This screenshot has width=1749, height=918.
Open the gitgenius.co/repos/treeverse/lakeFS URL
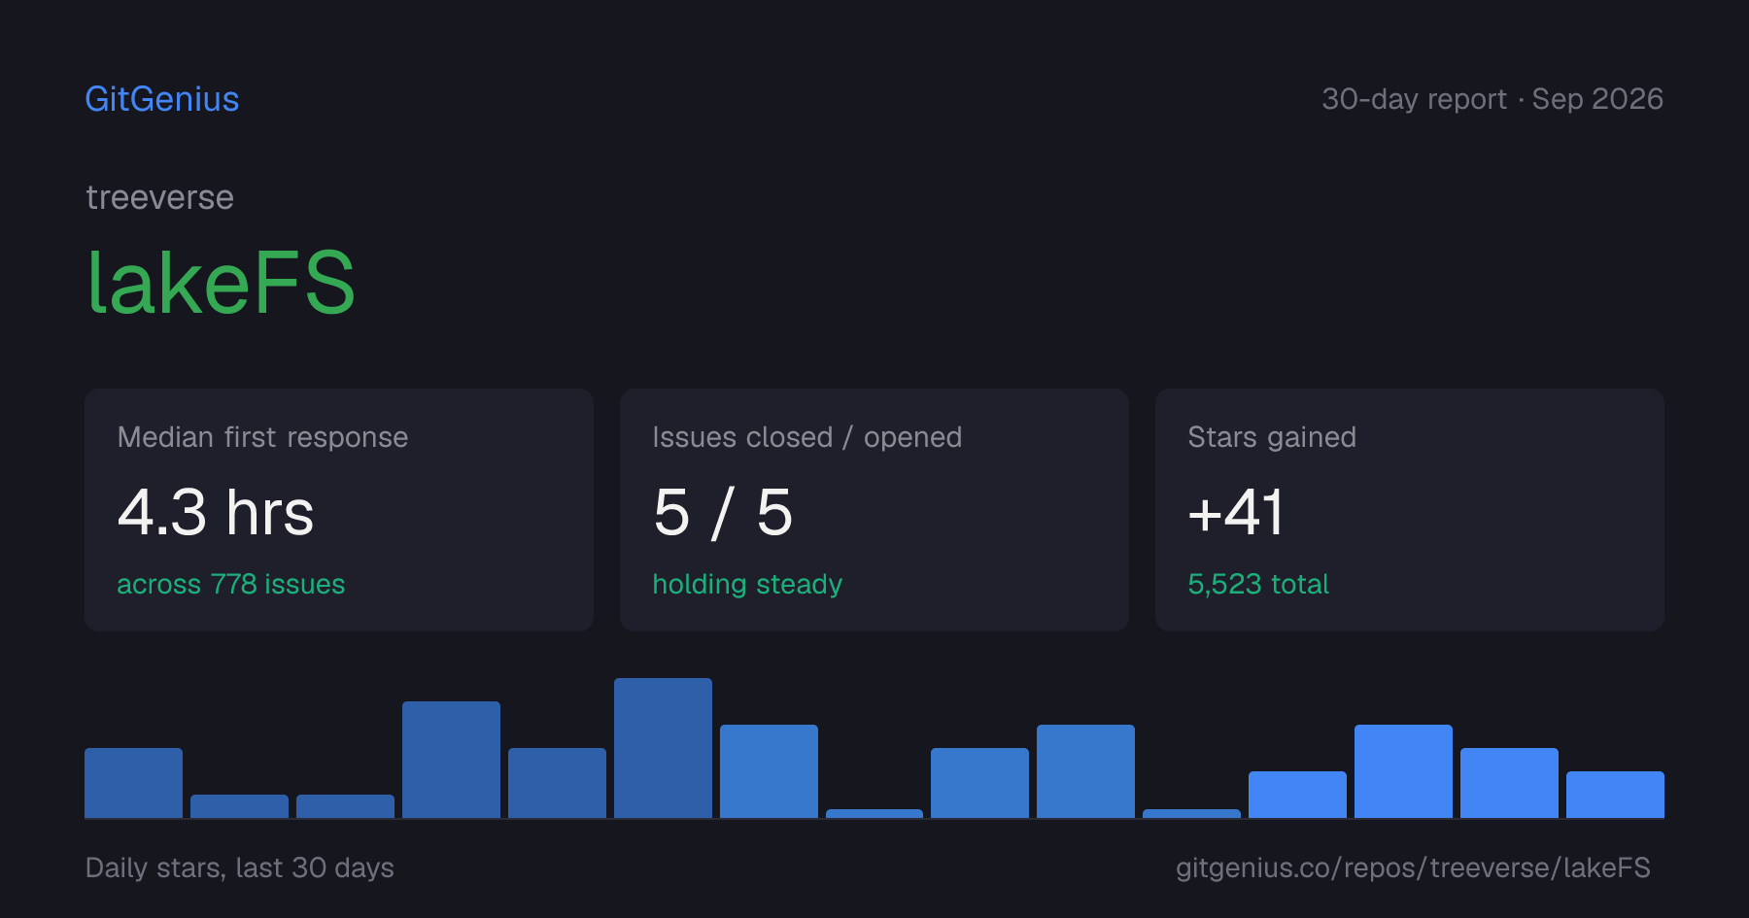pyautogui.click(x=1413, y=867)
